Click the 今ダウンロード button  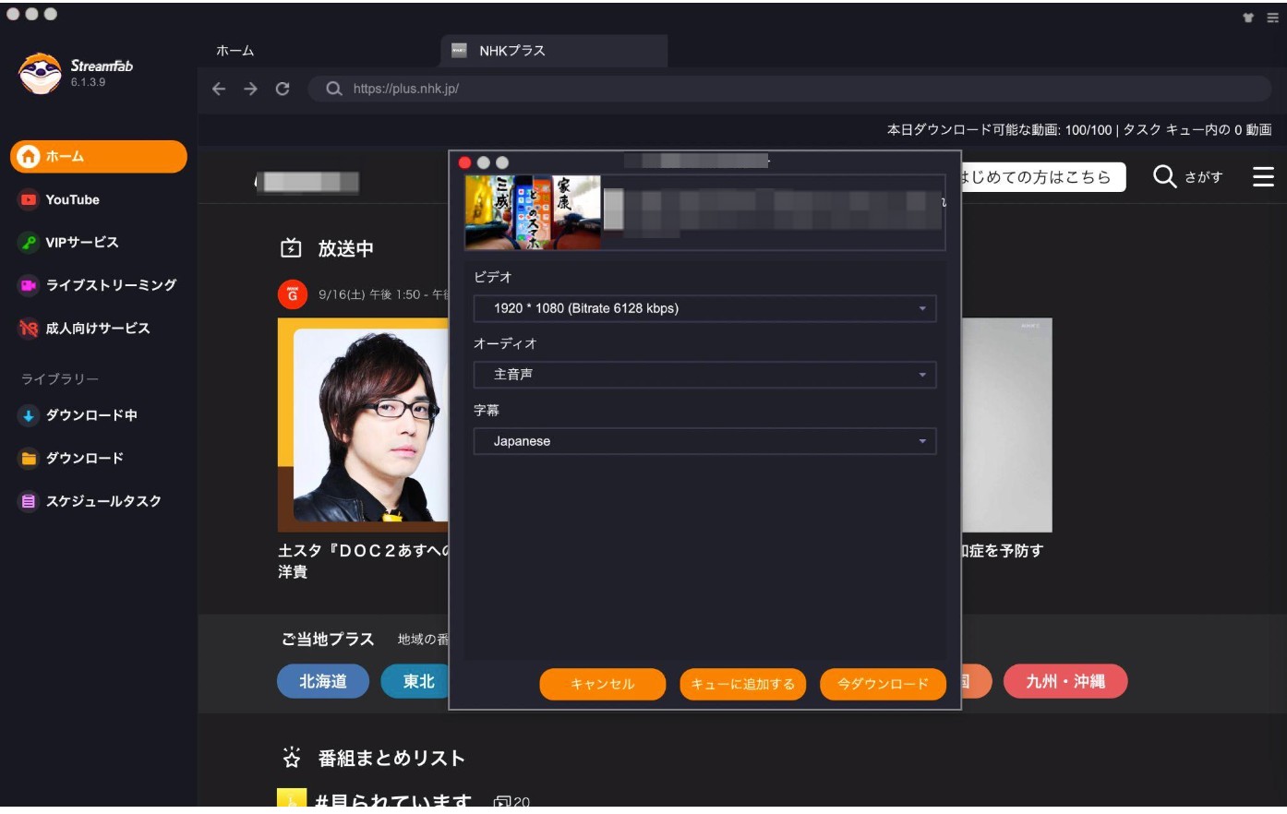point(883,684)
